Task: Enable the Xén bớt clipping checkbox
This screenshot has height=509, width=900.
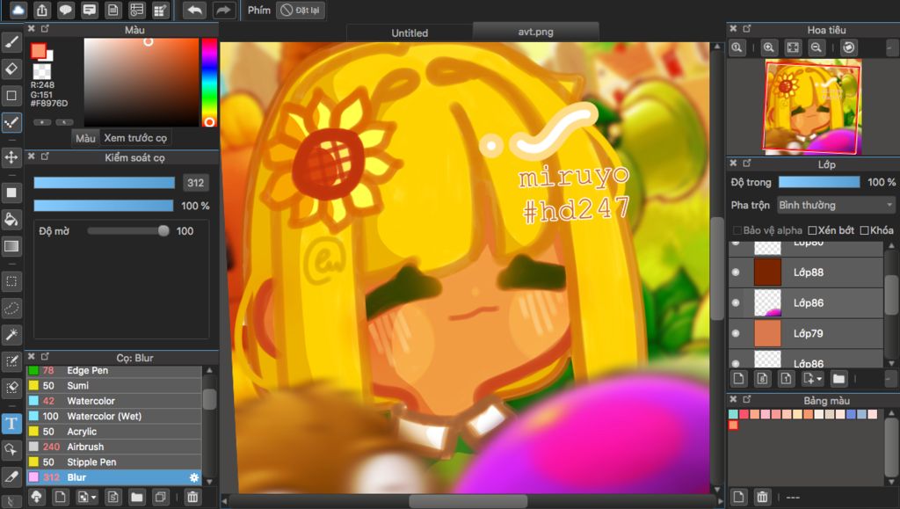Action: pyautogui.click(x=812, y=230)
